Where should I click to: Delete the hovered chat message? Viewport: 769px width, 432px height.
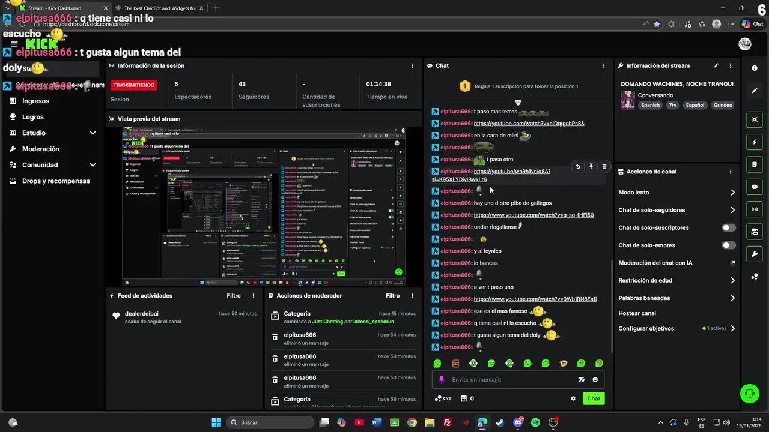point(604,167)
